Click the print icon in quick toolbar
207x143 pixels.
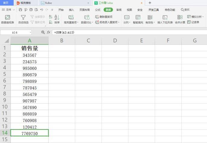tap(31, 10)
